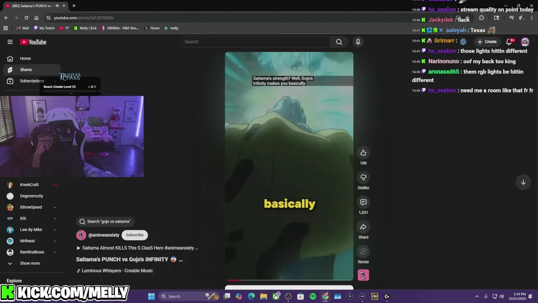This screenshot has width=538, height=303.
Task: Click the address bar URL
Action: (x=84, y=18)
